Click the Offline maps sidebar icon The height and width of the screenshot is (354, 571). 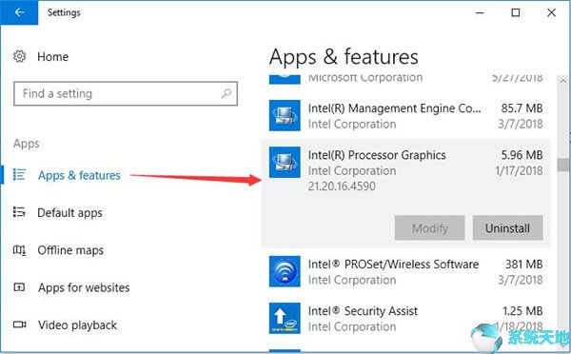19,250
